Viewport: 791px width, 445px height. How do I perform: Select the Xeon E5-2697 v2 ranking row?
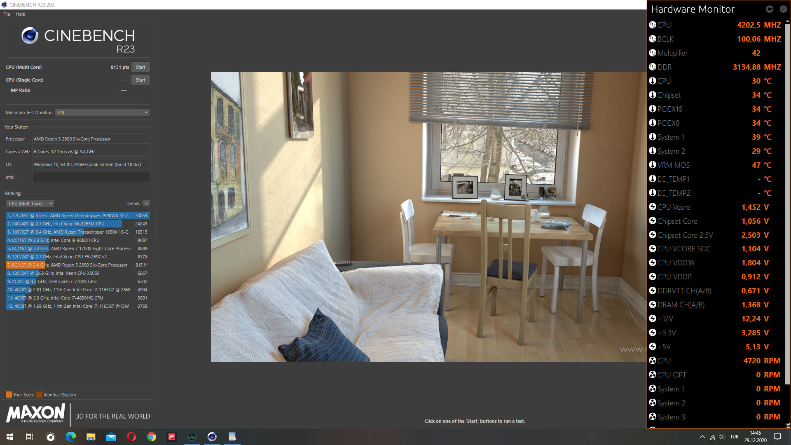(77, 257)
